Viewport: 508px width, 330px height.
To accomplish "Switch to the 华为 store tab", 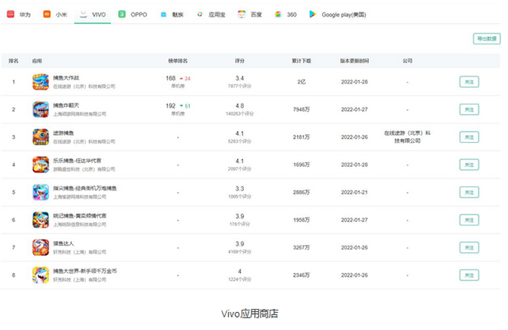I will 19,15.
